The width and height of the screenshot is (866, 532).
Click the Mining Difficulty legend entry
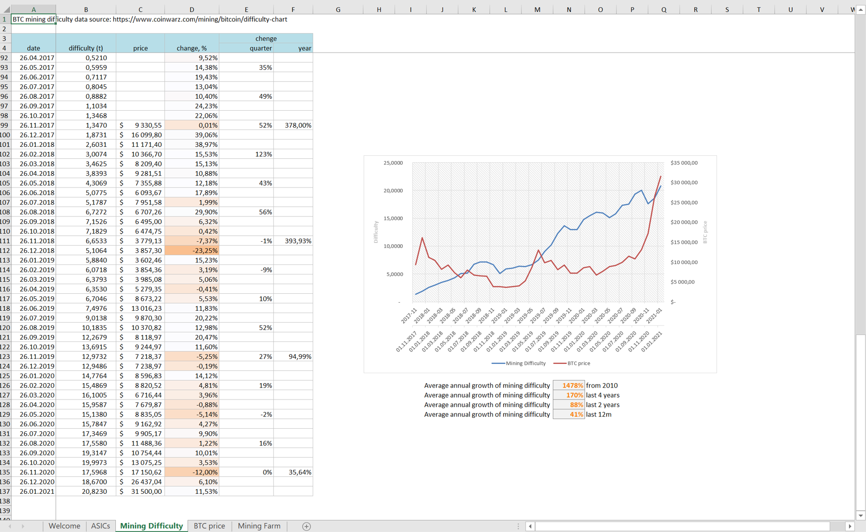click(x=519, y=363)
